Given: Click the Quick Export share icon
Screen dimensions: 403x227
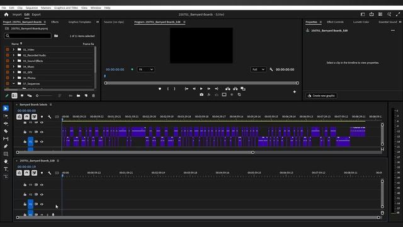Looking at the screenshot, I should pos(372,15).
